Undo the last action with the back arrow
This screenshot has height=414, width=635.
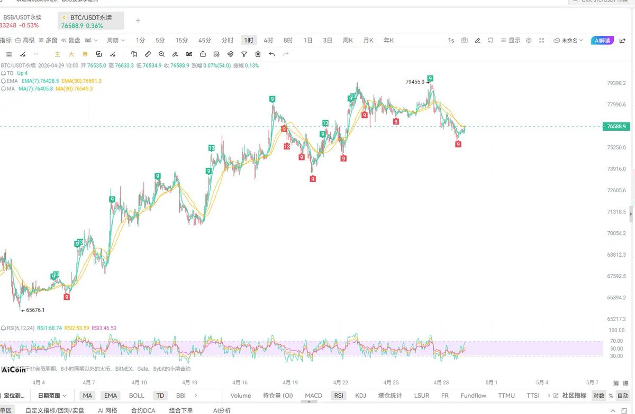pyautogui.click(x=271, y=54)
